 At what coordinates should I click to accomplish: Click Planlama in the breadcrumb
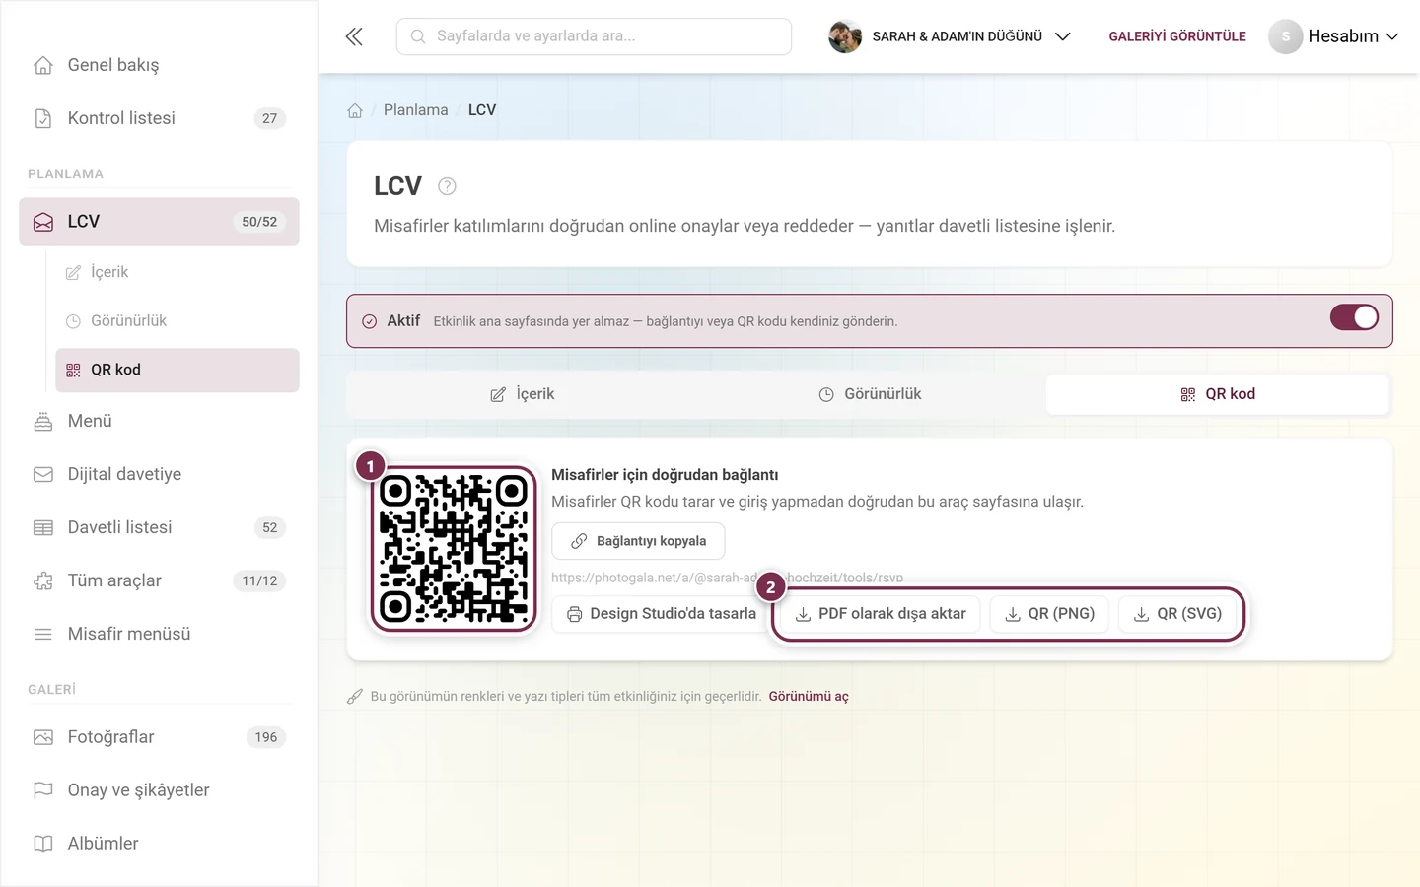click(415, 110)
